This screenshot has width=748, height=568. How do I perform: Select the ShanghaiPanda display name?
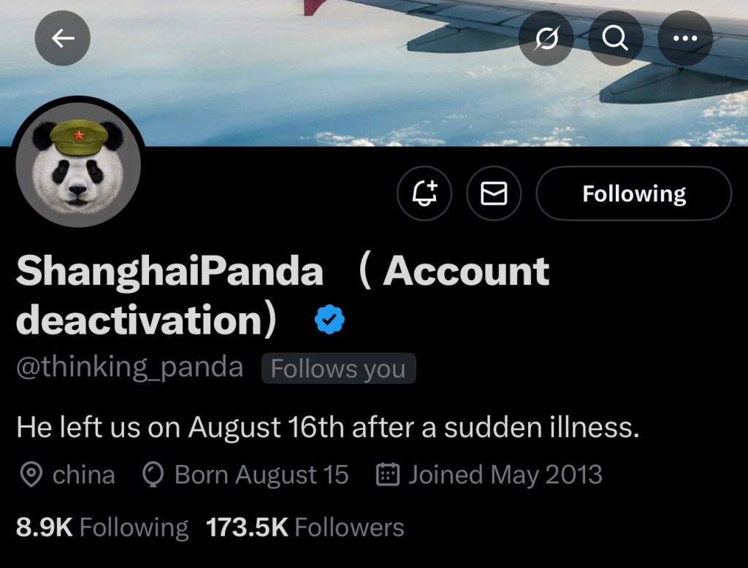[169, 271]
